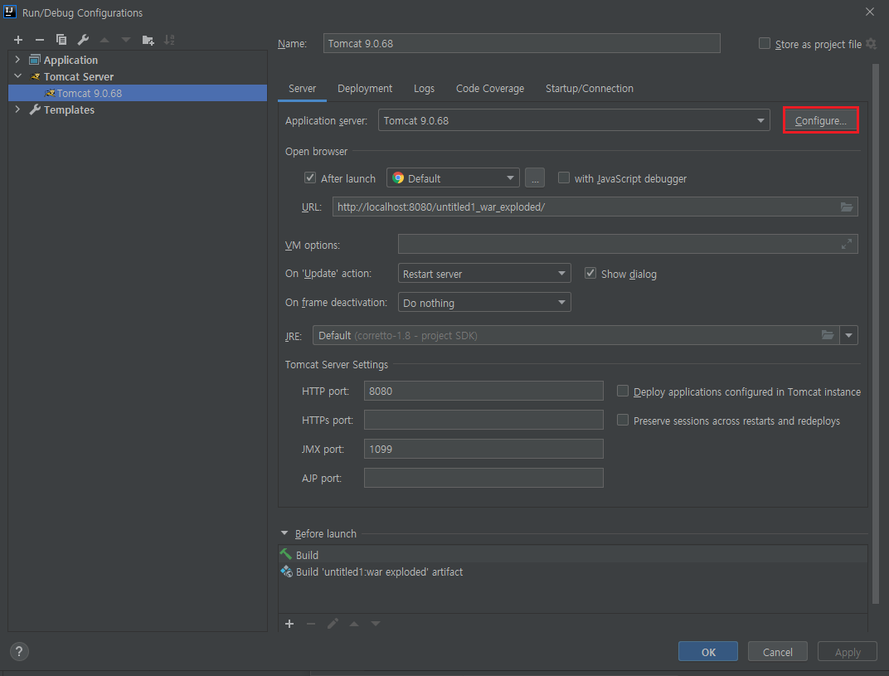Add a Before launch task

pyautogui.click(x=289, y=624)
